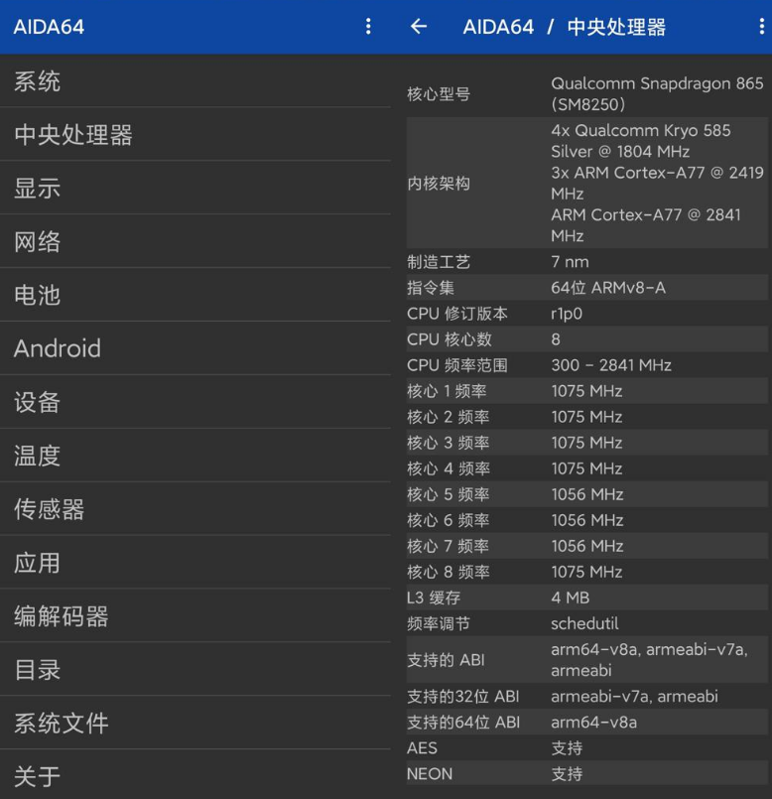Open the three-dot menu on the 中央处理器 page

coord(761,27)
